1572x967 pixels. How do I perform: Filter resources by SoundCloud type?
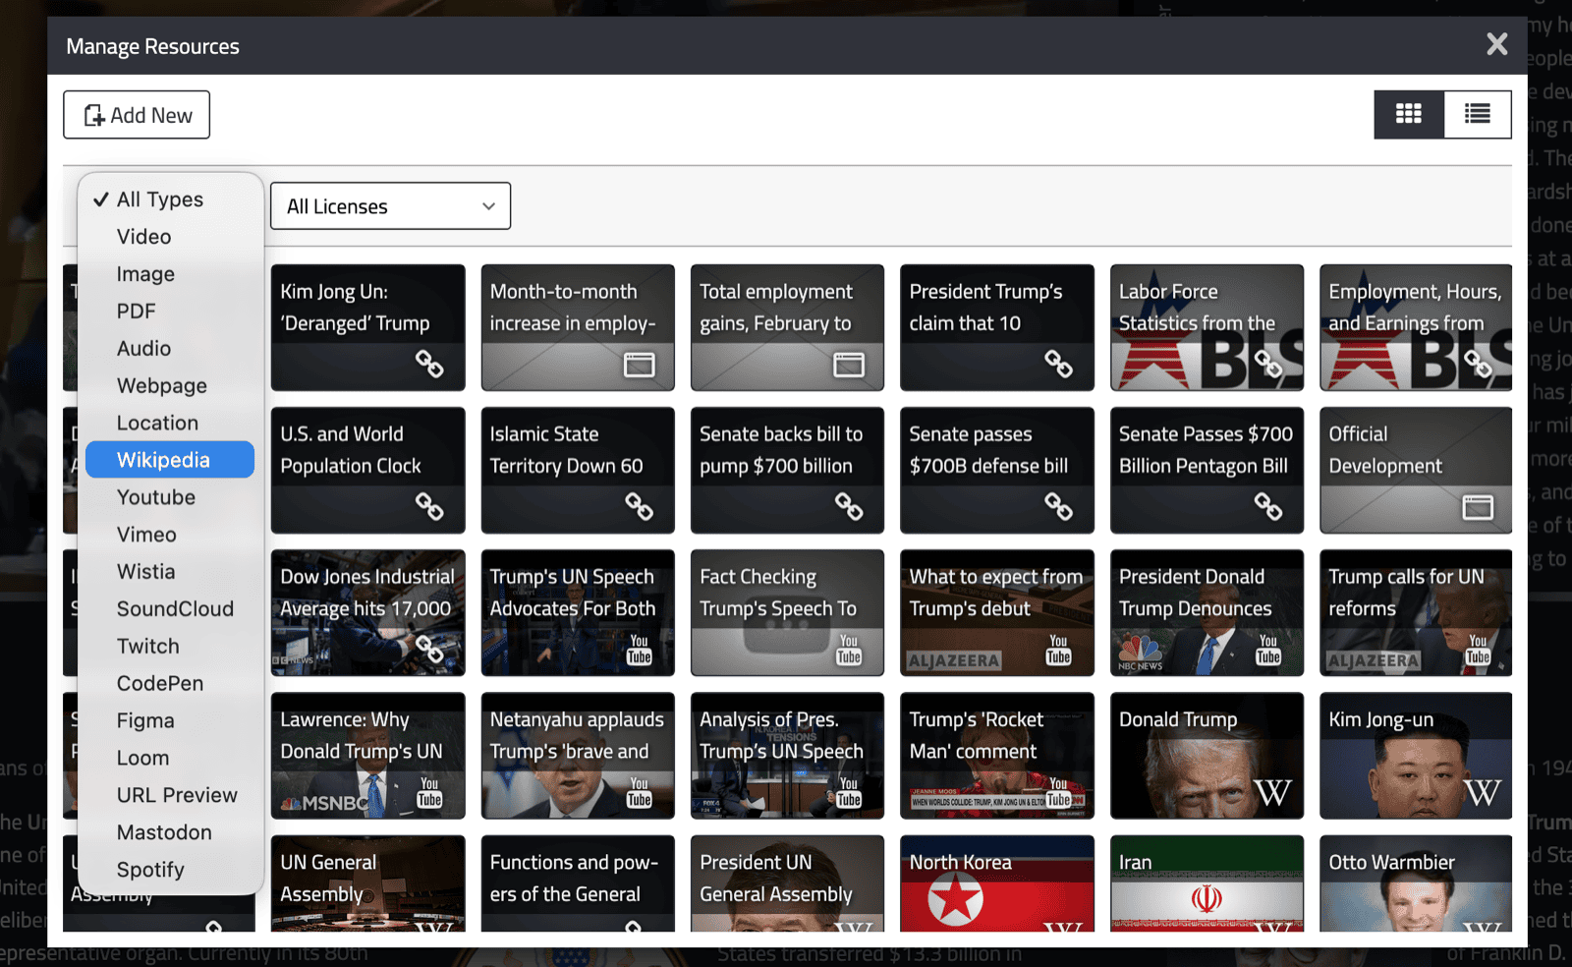coord(175,609)
